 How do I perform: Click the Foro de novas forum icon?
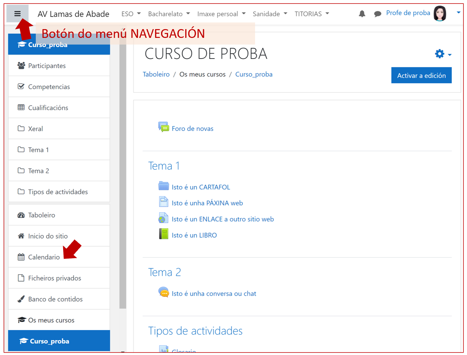click(x=164, y=127)
